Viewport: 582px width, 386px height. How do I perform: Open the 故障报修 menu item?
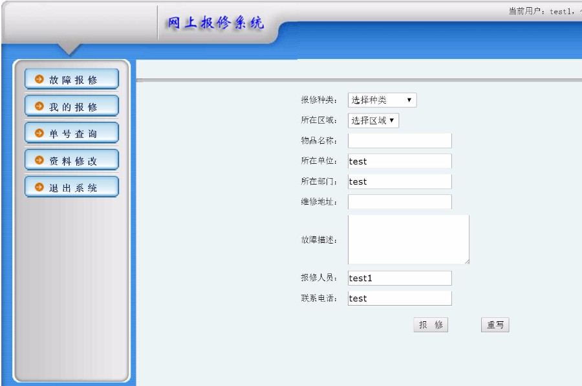point(72,79)
